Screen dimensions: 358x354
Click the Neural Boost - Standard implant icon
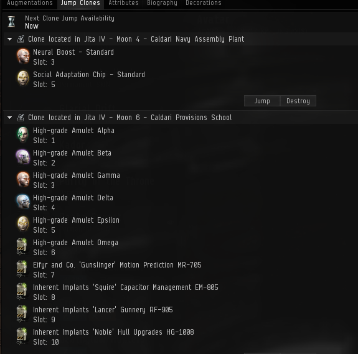[23, 57]
